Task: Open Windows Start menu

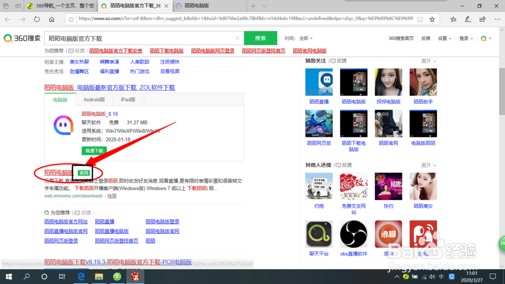Action: click(x=9, y=276)
